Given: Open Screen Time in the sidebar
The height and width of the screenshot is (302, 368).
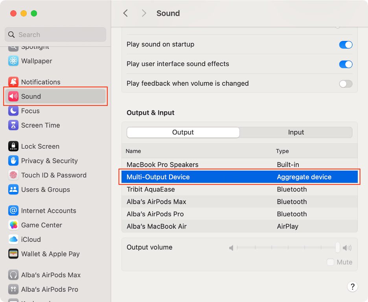Looking at the screenshot, I should point(40,125).
